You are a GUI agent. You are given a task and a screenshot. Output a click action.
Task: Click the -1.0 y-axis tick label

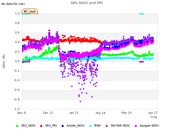17,109
